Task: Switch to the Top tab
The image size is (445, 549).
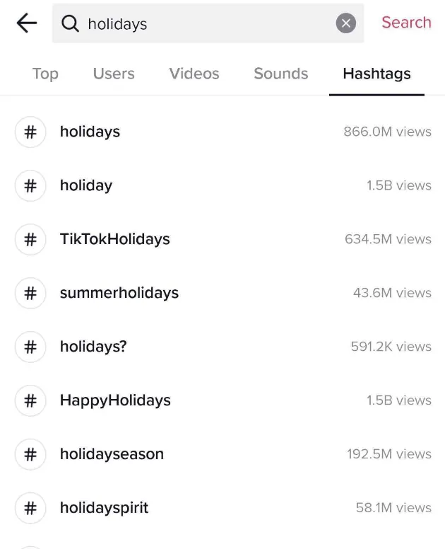Action: (x=45, y=74)
